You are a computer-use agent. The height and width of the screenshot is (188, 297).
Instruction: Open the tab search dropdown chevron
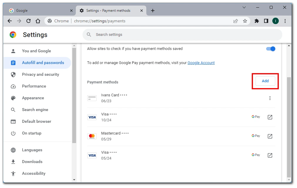[x=244, y=7]
